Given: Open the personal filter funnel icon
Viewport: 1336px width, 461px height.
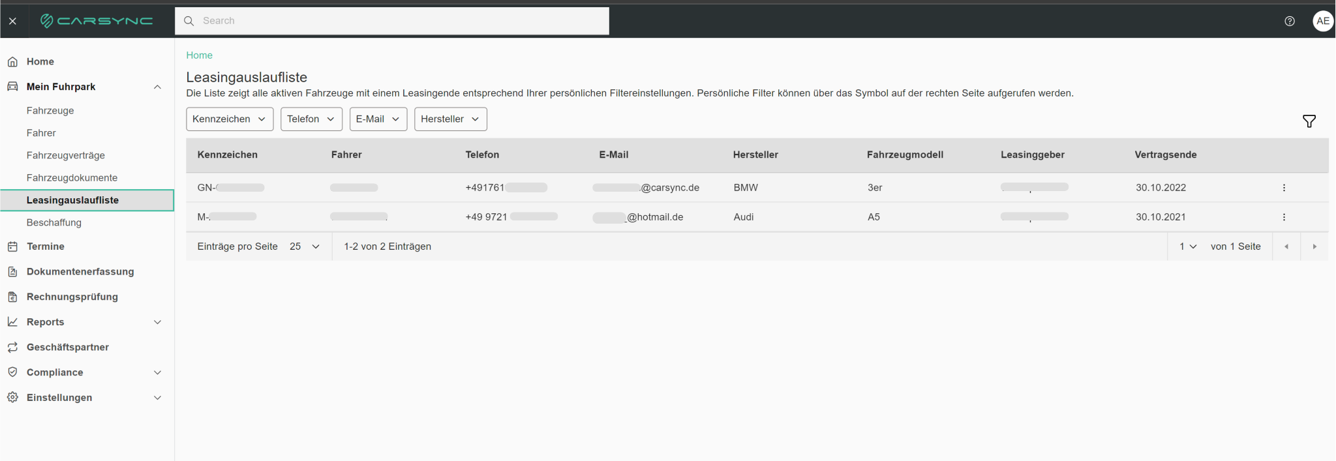Looking at the screenshot, I should [x=1309, y=121].
